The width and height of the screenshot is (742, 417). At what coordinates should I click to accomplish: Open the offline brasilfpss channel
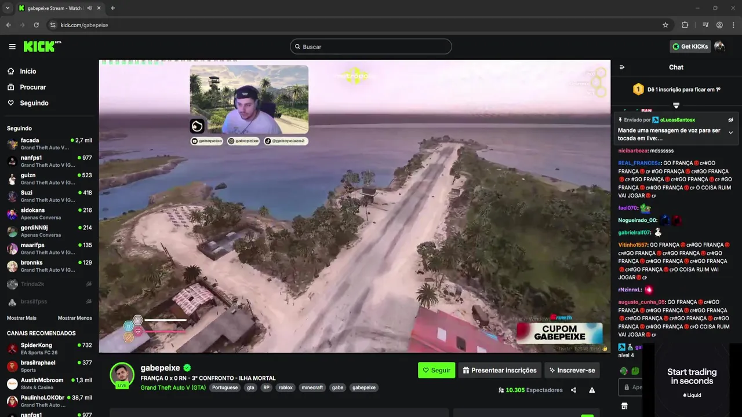(49, 301)
